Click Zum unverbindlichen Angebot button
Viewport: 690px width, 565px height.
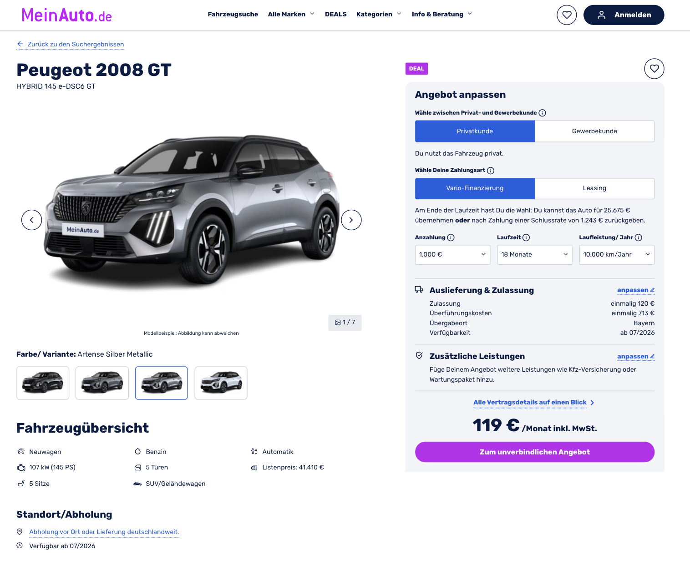(x=534, y=452)
